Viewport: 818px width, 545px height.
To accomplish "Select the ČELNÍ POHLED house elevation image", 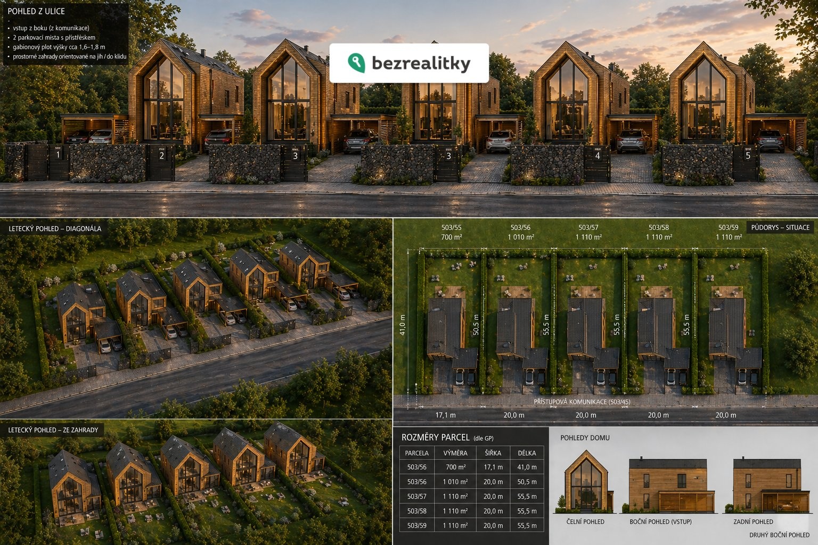I will 585,482.
